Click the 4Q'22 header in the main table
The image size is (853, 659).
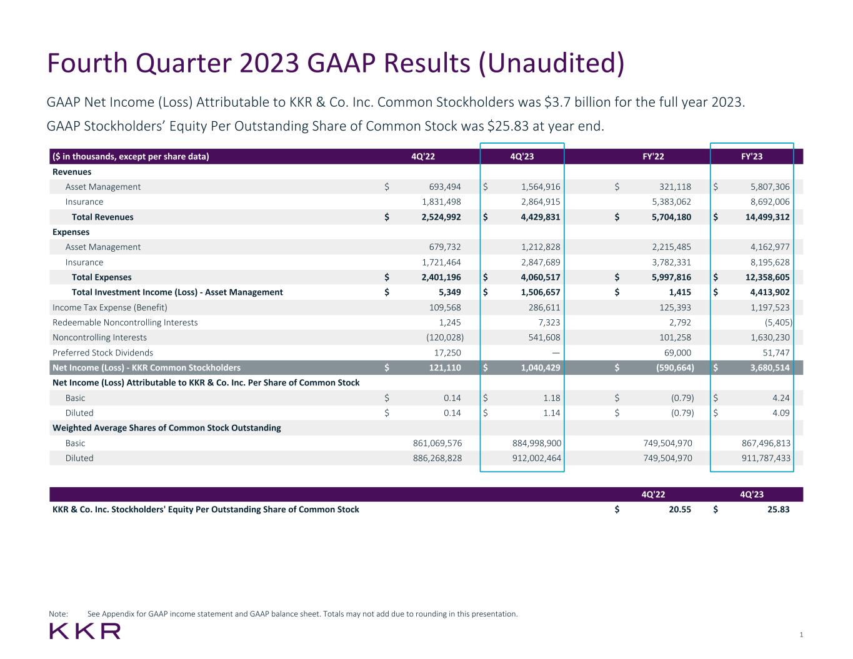[x=423, y=157]
